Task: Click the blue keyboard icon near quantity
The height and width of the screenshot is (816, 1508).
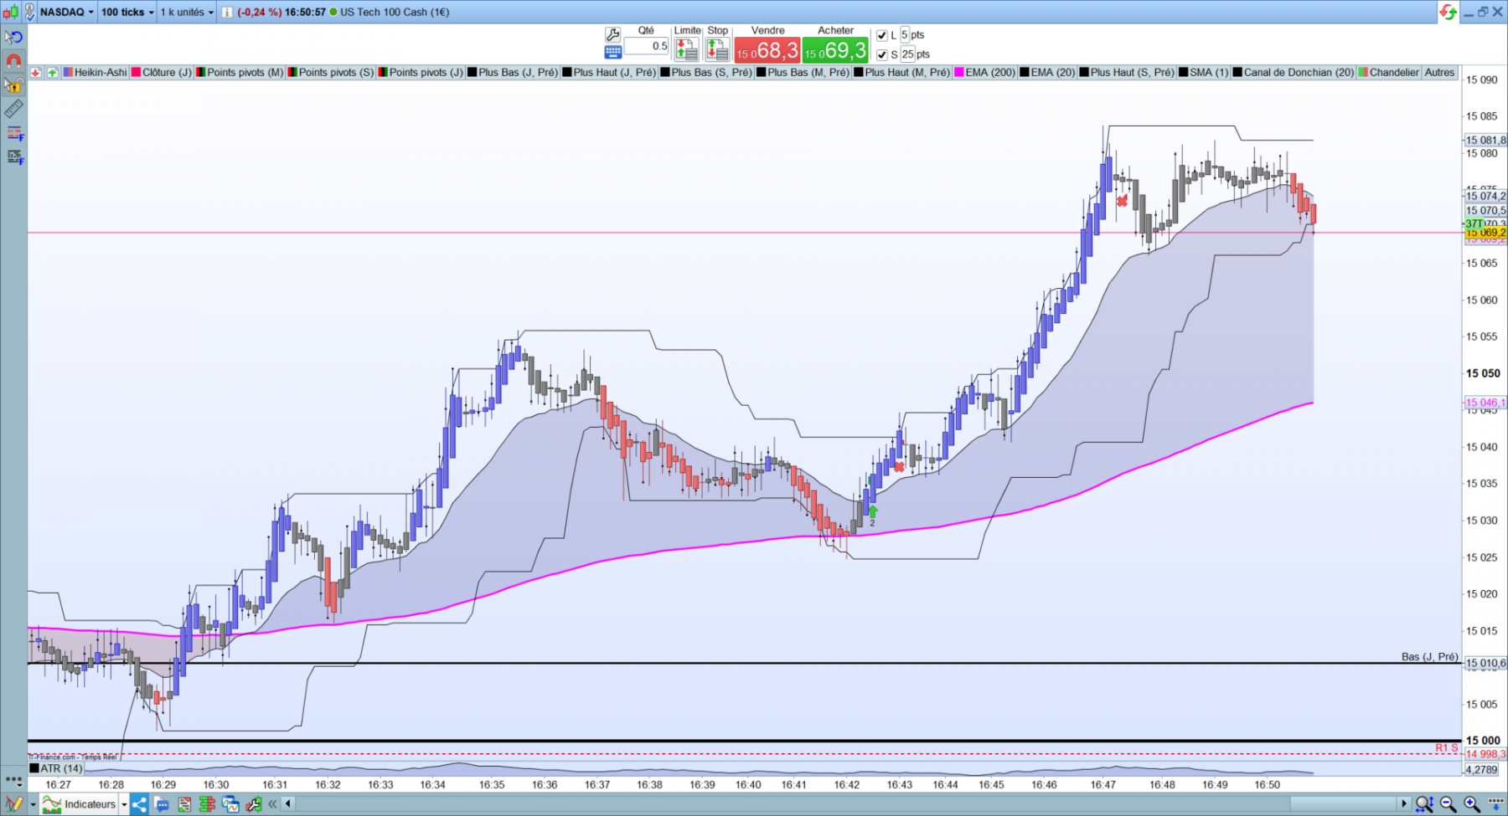Action: click(612, 52)
